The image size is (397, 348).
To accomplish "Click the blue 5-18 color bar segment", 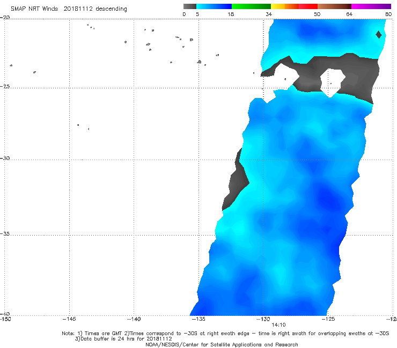I will point(214,6).
